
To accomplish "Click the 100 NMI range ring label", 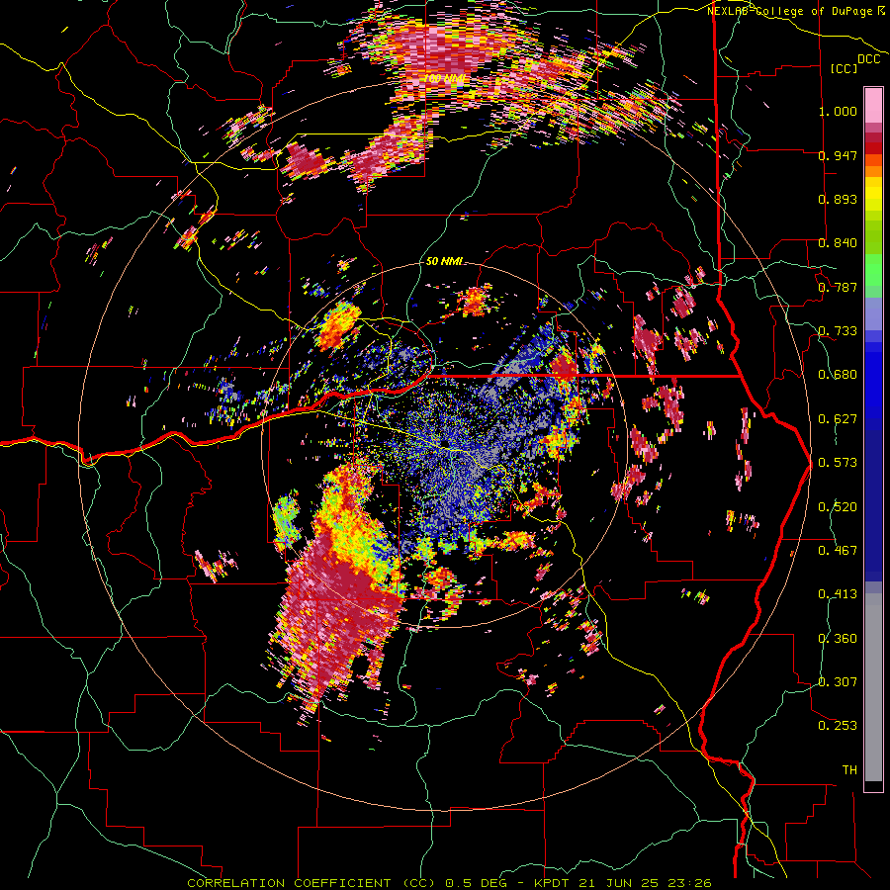I will coord(445,78).
